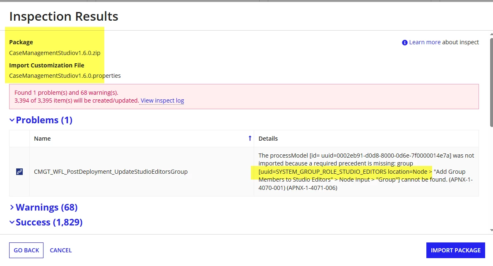
Task: Click the 'Found 1 problem(s) and 68 warning(s)' message
Action: [66, 93]
